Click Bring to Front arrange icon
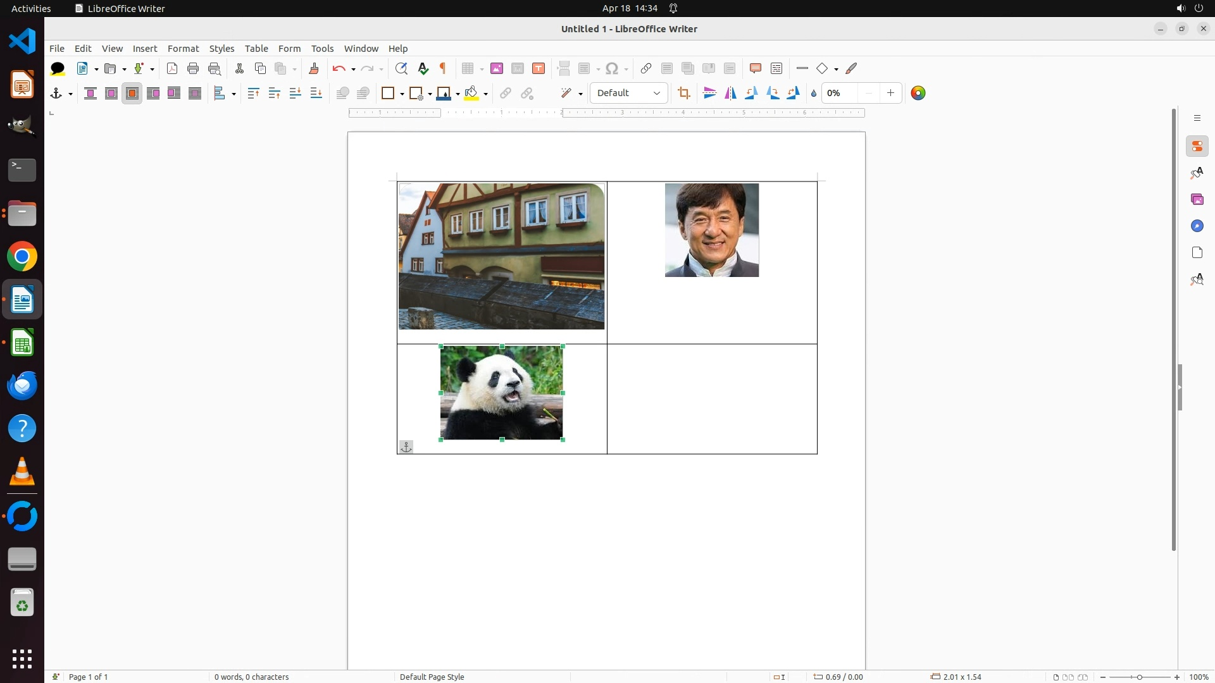The height and width of the screenshot is (683, 1215). tap(253, 93)
